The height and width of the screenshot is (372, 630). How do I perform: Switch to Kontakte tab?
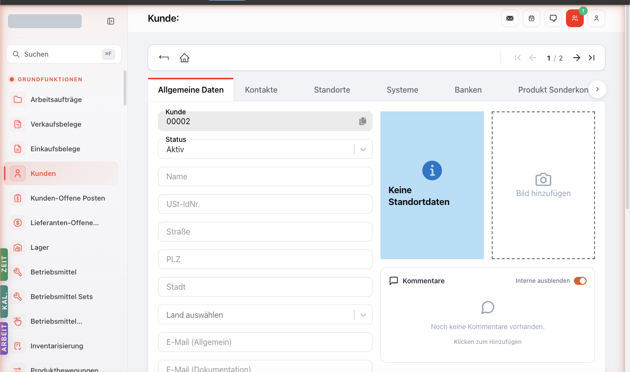pyautogui.click(x=261, y=90)
